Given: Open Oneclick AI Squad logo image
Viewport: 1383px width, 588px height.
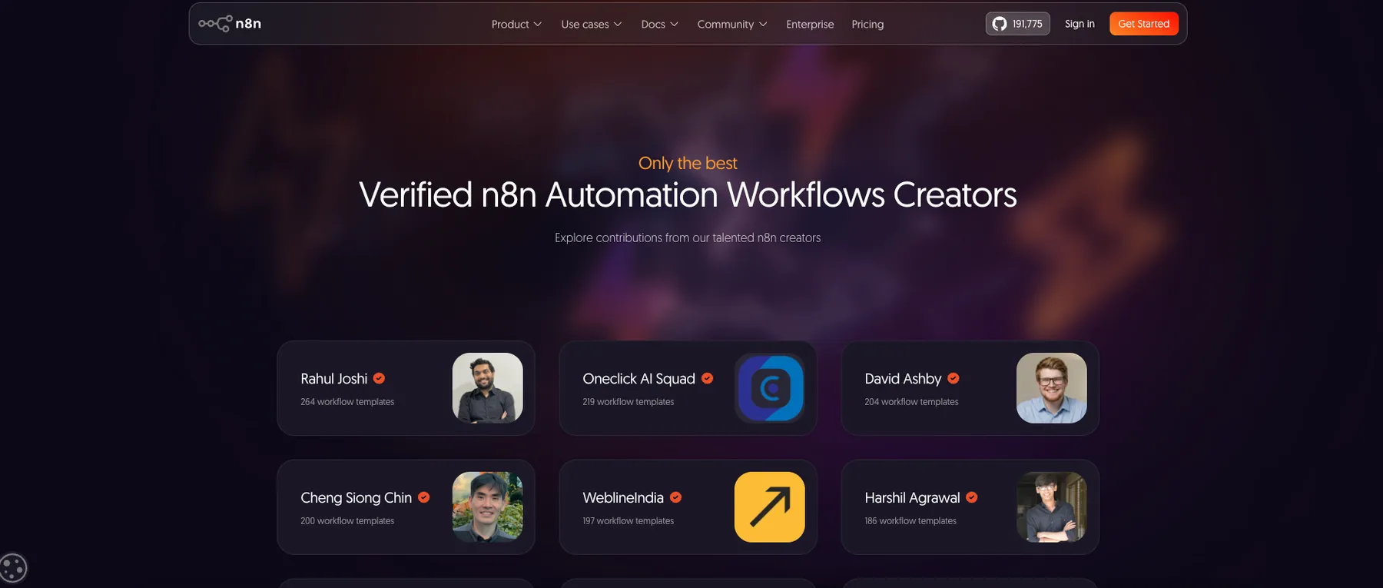Looking at the screenshot, I should click(x=769, y=388).
